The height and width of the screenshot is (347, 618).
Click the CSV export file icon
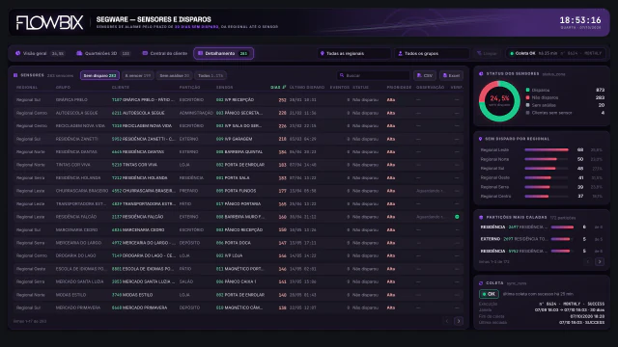coord(419,75)
